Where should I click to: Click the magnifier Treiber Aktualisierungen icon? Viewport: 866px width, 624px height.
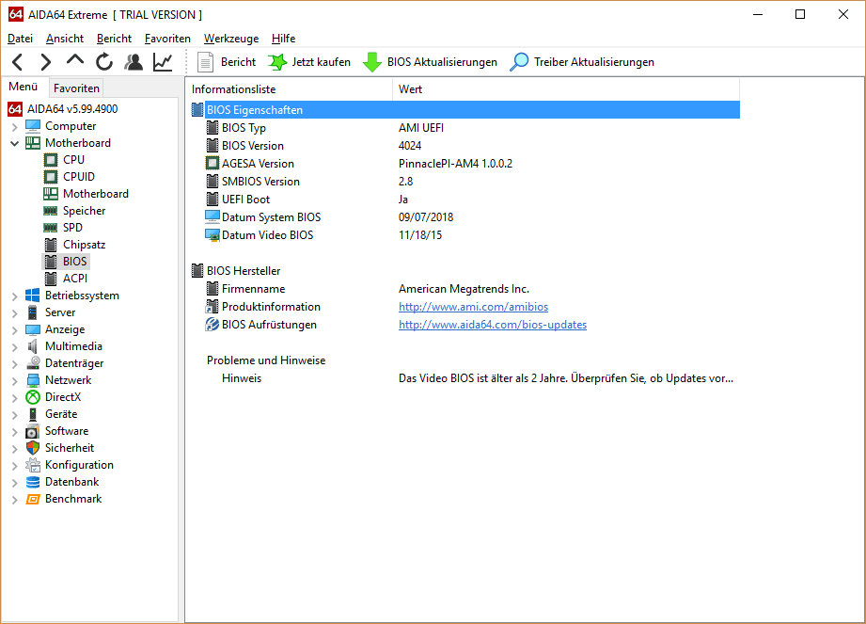pyautogui.click(x=519, y=62)
